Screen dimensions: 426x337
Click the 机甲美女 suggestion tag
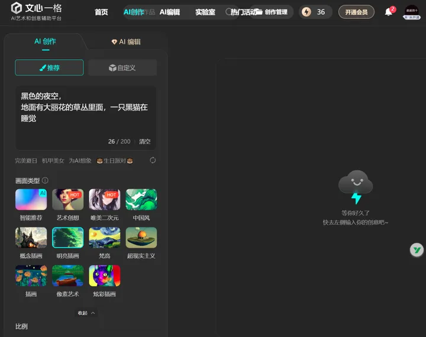click(x=53, y=160)
